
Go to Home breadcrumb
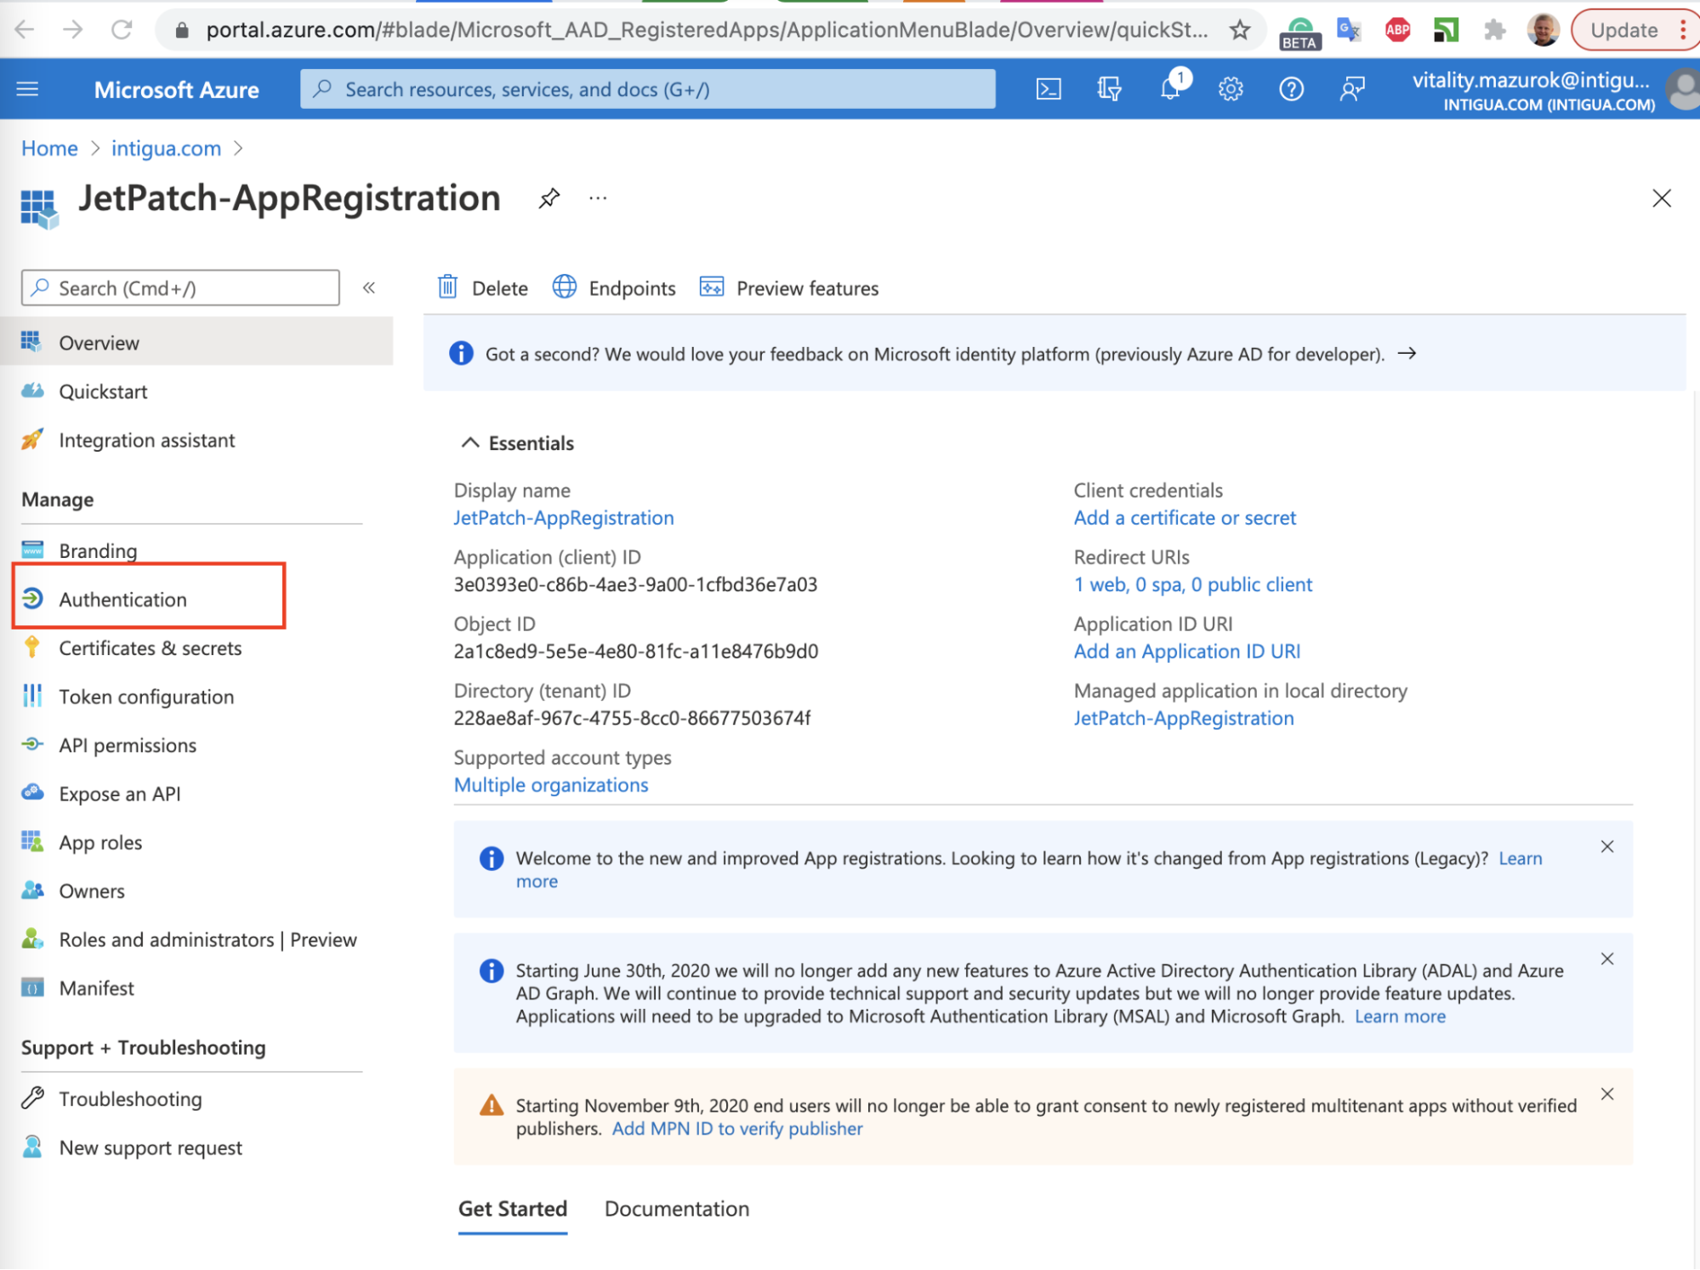[x=49, y=148]
